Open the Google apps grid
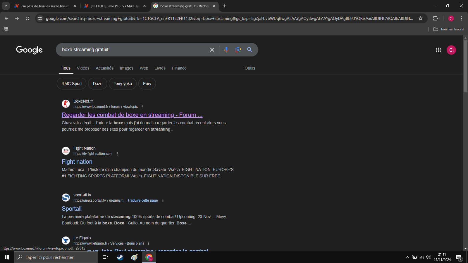The height and width of the screenshot is (263, 468). tap(438, 50)
